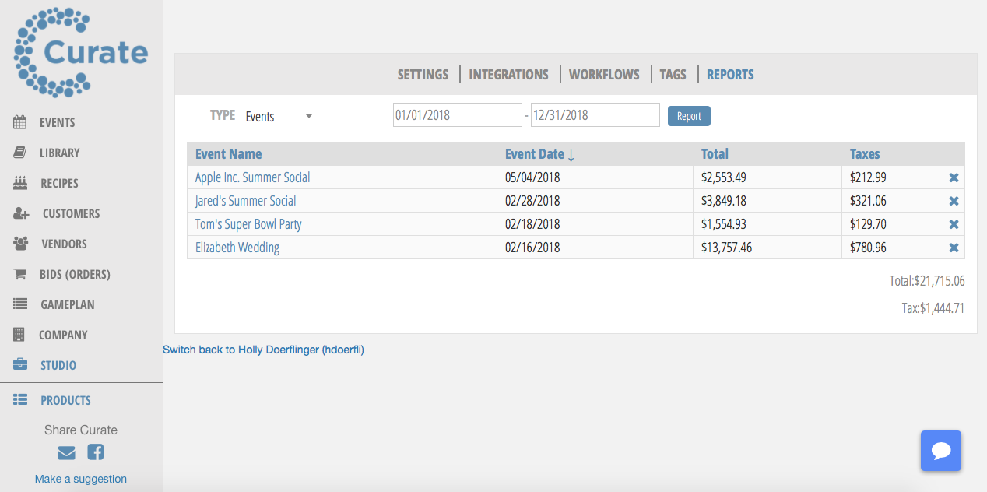Click the Studio briefcase icon
The width and height of the screenshot is (987, 492).
[x=20, y=365]
